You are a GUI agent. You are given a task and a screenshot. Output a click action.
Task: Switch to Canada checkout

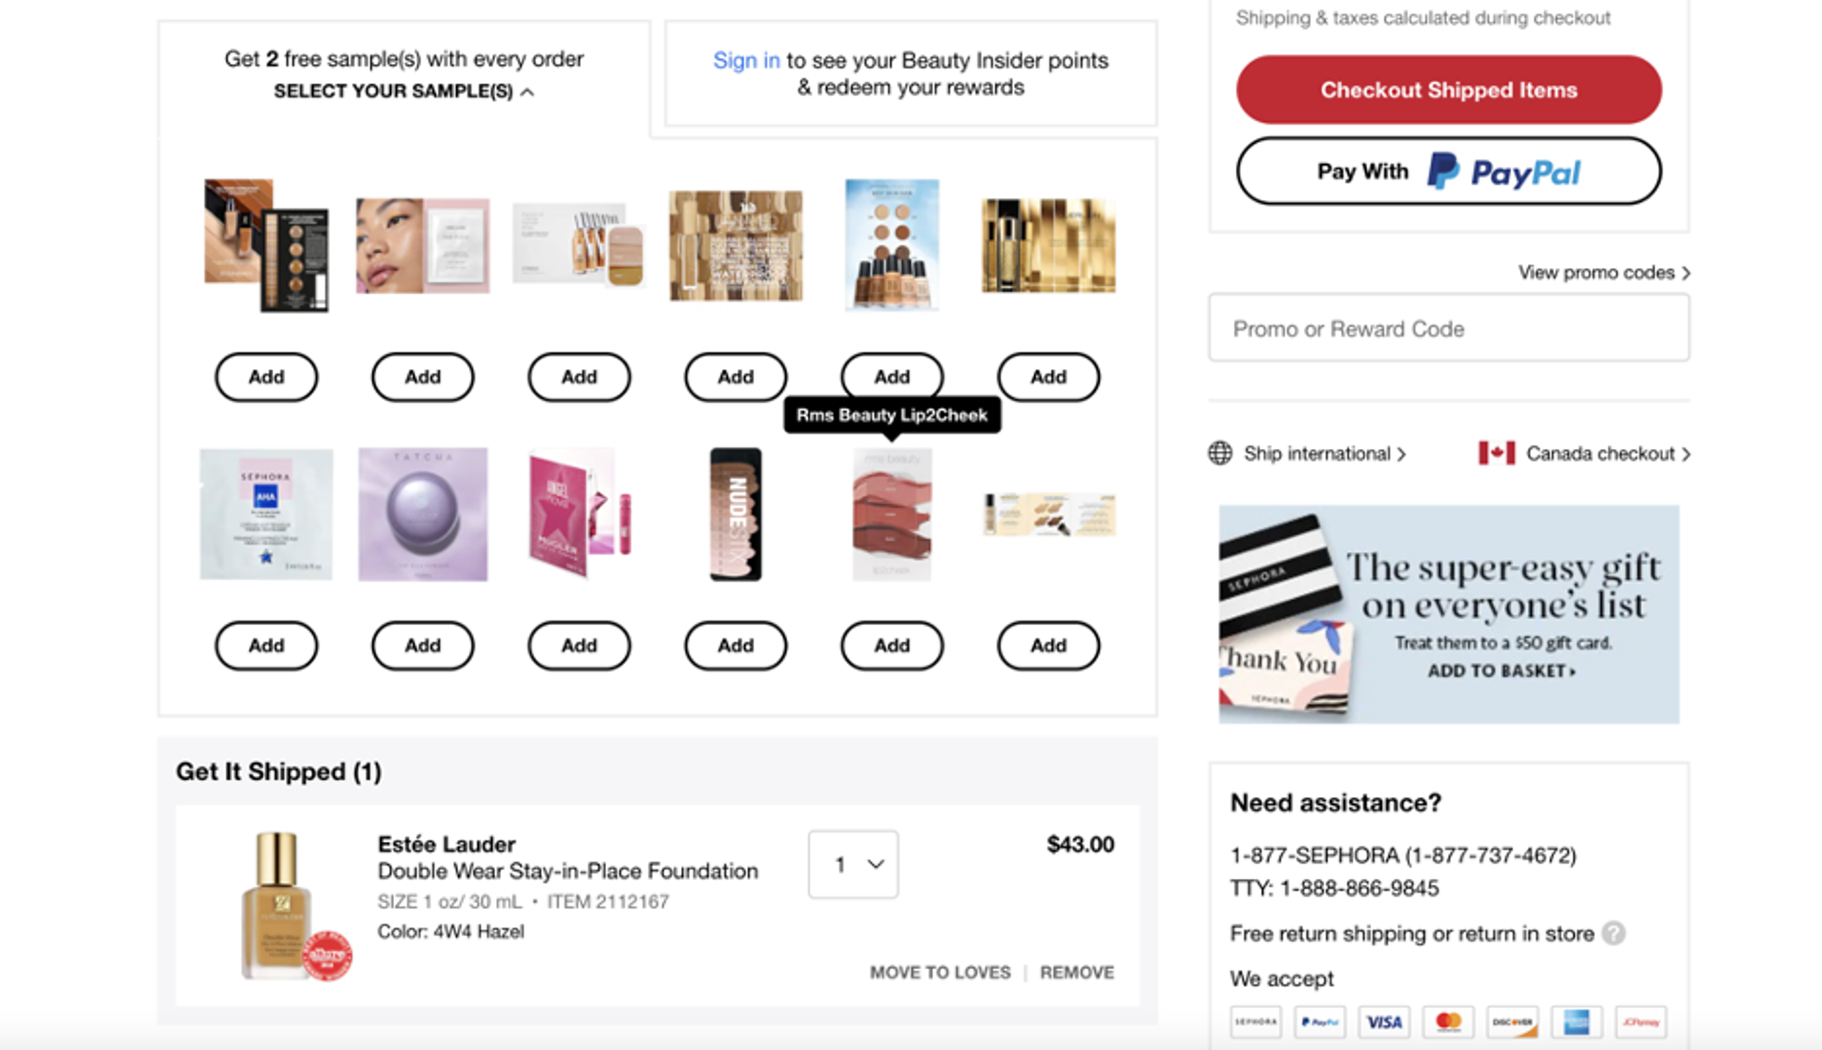(1601, 453)
